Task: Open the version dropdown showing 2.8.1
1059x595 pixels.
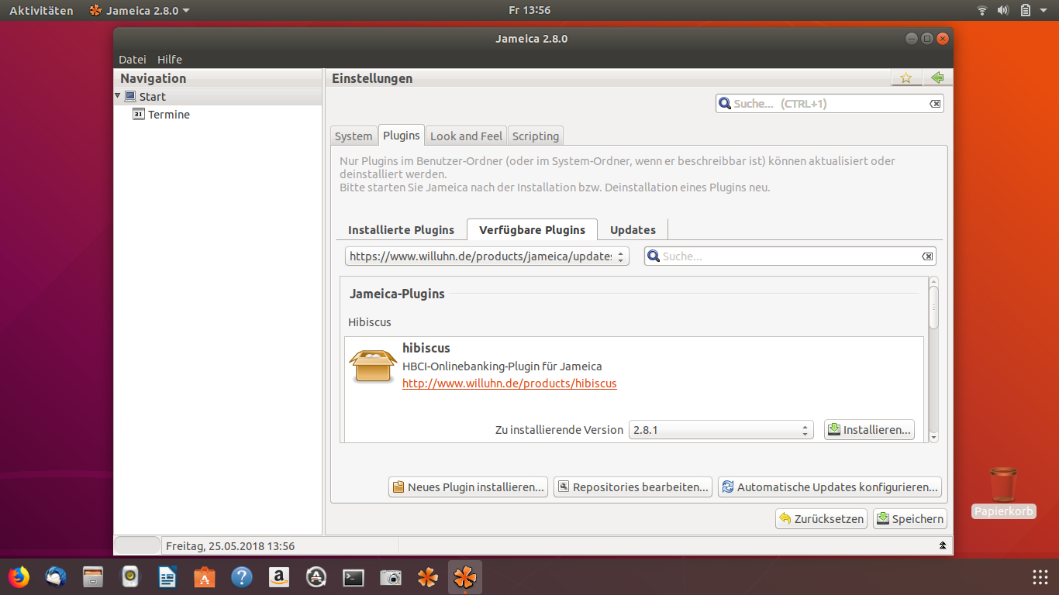Action: pyautogui.click(x=720, y=430)
